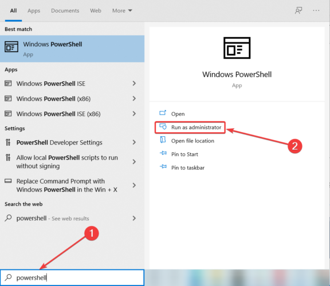
Task: Click the Pin to taskbar pin icon
Action: coord(163,166)
